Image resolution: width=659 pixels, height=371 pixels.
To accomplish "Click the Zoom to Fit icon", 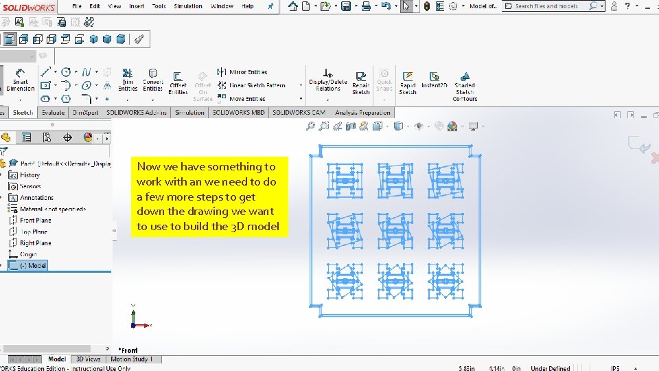I will [x=310, y=126].
